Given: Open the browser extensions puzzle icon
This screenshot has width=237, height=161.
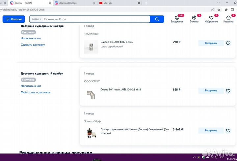Looking at the screenshot, I should 226,10.
